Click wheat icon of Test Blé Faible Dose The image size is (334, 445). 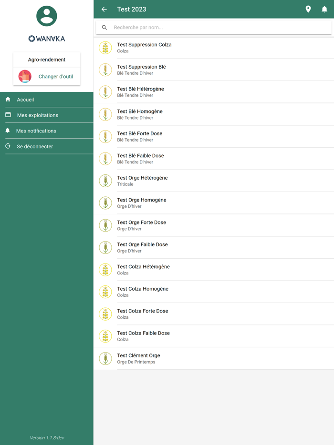105,159
